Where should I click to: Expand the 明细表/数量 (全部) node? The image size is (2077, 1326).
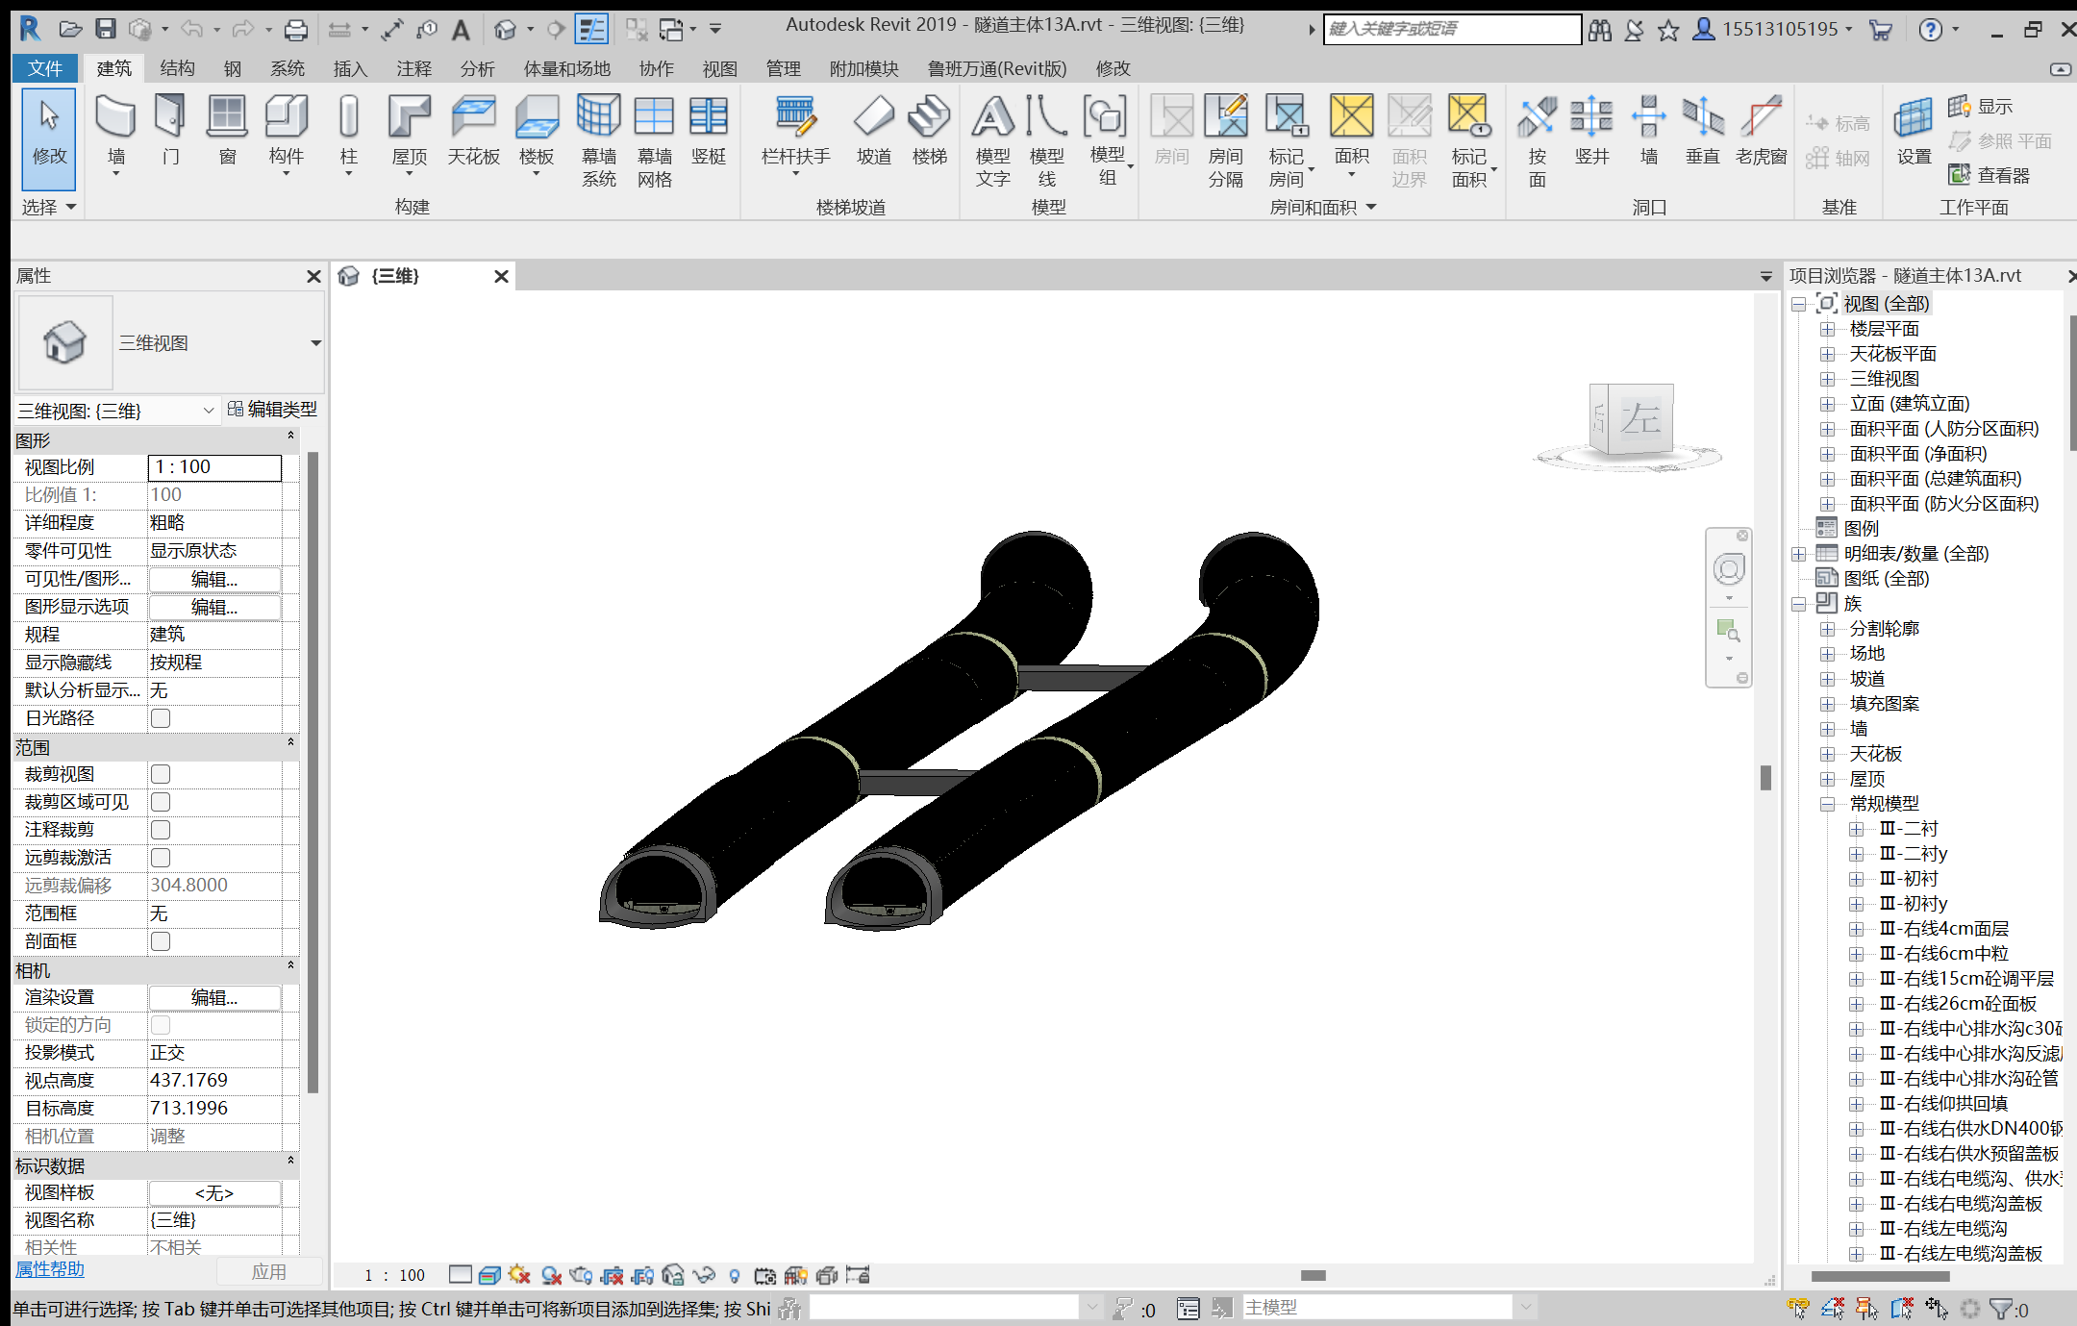[x=1798, y=555]
